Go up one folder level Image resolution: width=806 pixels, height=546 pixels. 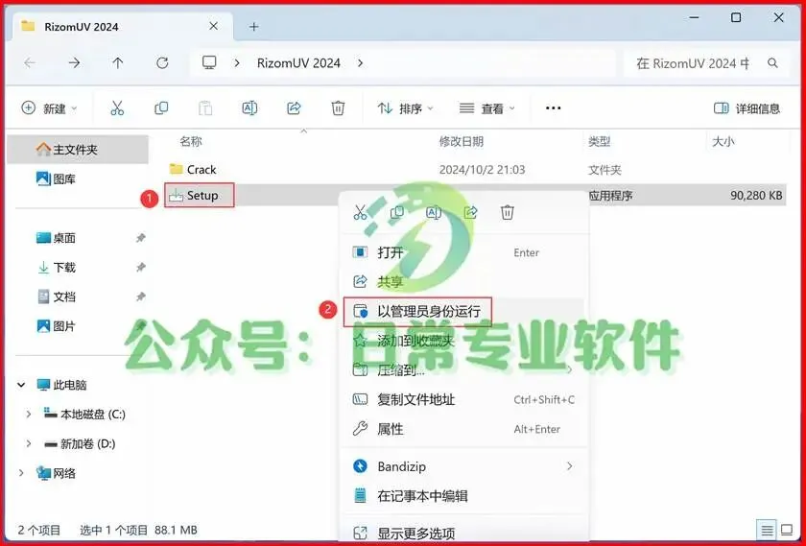coord(118,62)
